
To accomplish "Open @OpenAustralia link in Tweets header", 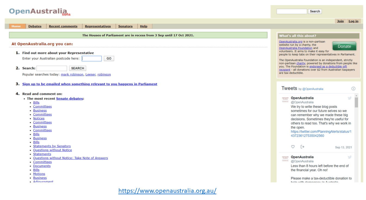I will click(x=313, y=89).
